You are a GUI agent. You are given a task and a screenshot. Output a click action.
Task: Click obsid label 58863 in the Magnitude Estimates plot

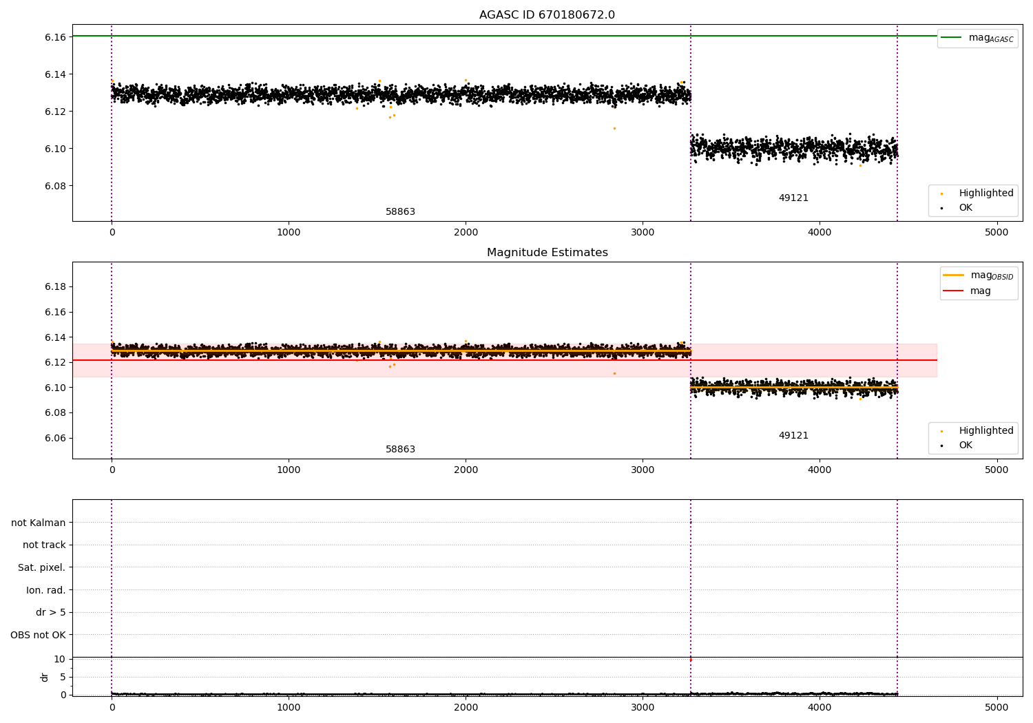click(400, 450)
